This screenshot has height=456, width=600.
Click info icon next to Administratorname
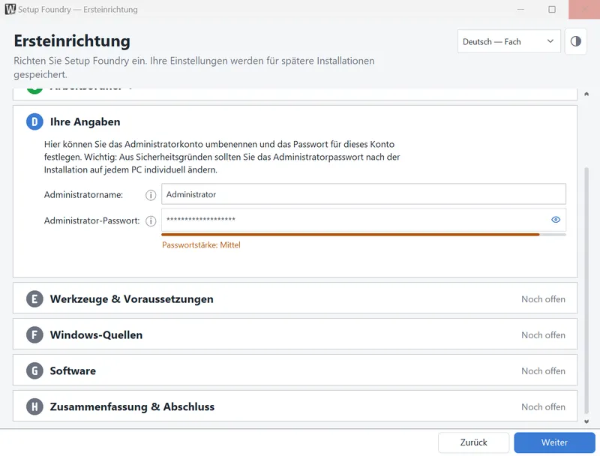pos(151,195)
